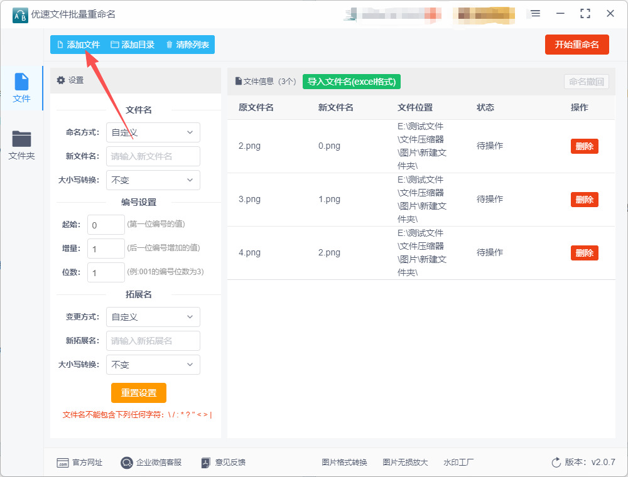Click the orange 重置设置 reset button
Screen dimensions: 628x477
tap(139, 393)
